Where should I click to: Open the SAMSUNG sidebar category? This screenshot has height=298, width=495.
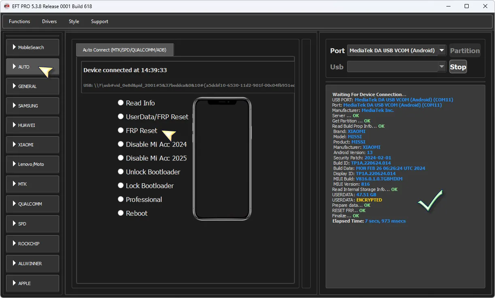(x=32, y=106)
